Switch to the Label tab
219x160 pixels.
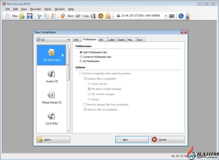tap(112, 40)
